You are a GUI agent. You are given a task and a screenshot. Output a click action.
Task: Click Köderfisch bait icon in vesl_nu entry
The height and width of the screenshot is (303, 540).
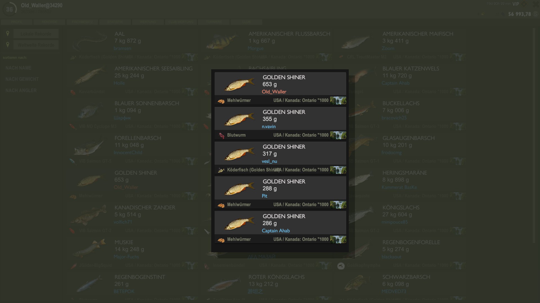[x=221, y=170]
